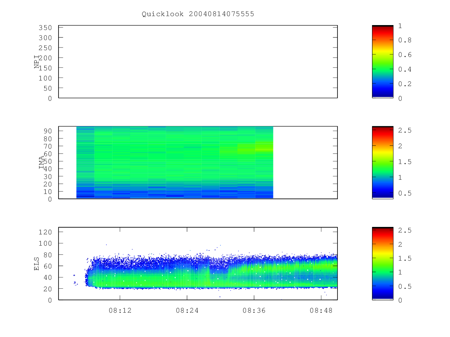This screenshot has height=337, width=450.
Task: Click the 60 tick on ELS axis
Action: point(48,266)
